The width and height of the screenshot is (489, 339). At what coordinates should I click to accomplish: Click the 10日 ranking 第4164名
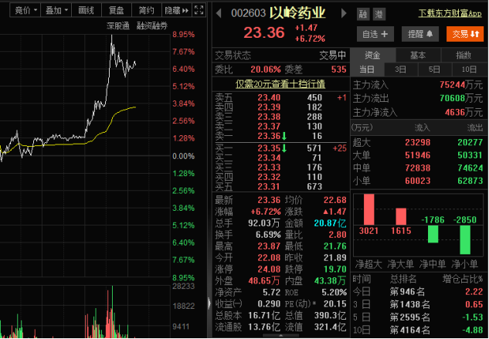(x=410, y=330)
